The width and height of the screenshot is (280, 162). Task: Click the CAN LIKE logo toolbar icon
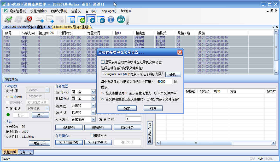[x=121, y=19]
